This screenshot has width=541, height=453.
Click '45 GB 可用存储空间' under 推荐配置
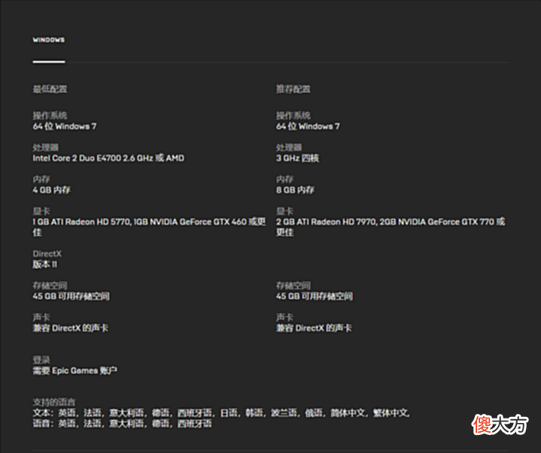tap(315, 296)
